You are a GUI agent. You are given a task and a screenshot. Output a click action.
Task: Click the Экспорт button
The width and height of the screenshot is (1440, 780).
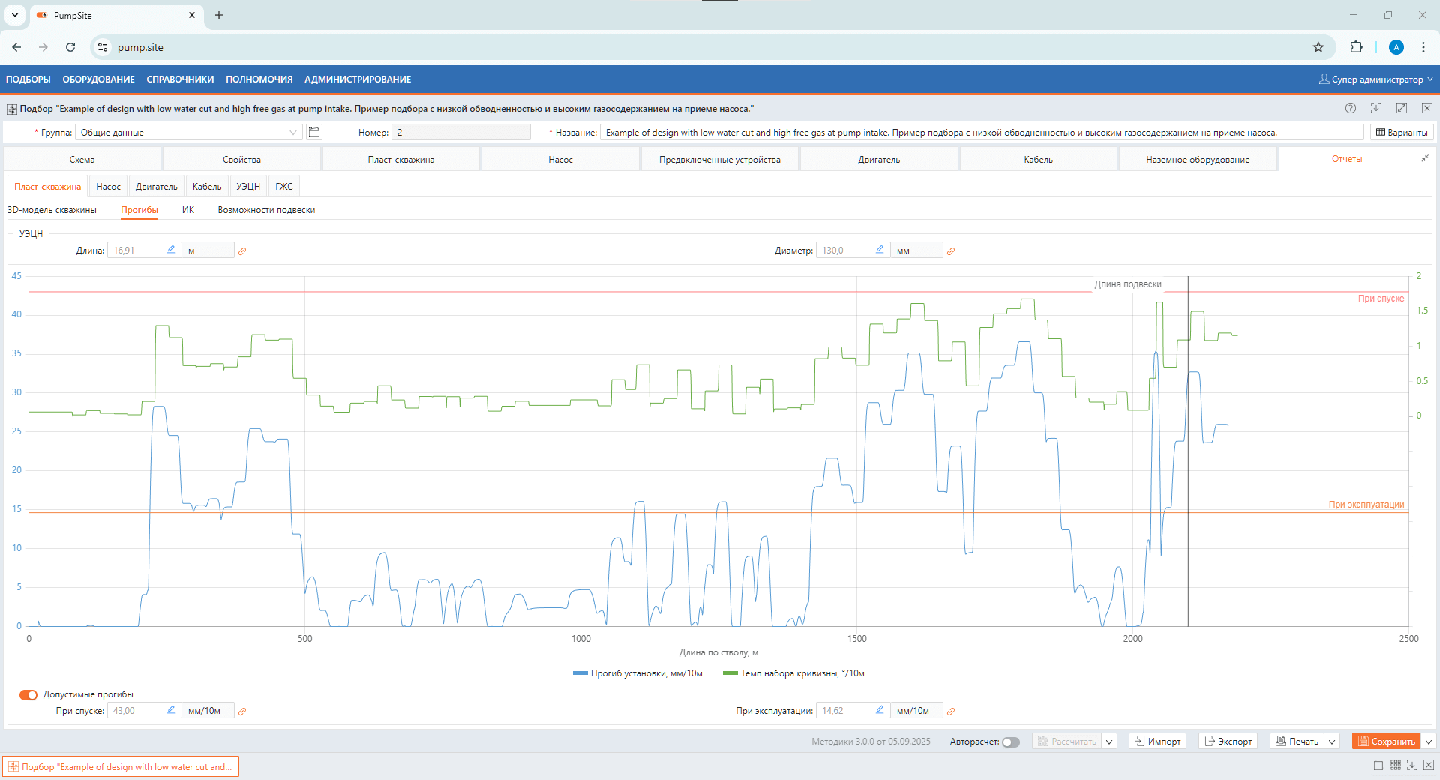tap(1228, 742)
